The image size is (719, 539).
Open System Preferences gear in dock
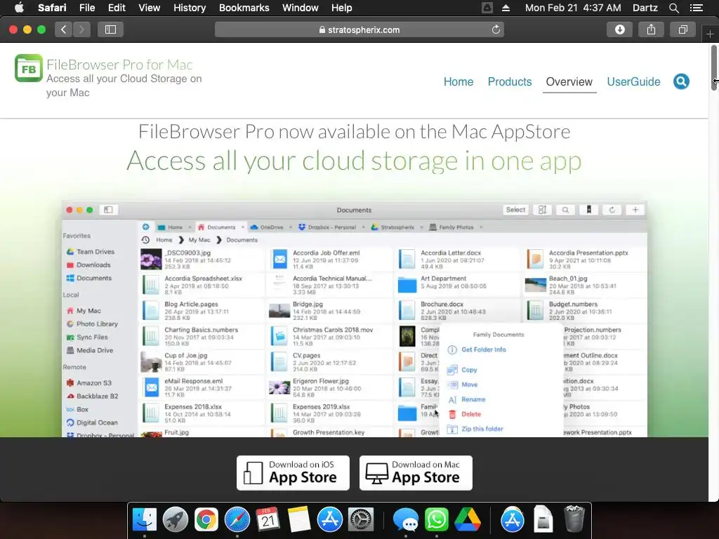[361, 520]
